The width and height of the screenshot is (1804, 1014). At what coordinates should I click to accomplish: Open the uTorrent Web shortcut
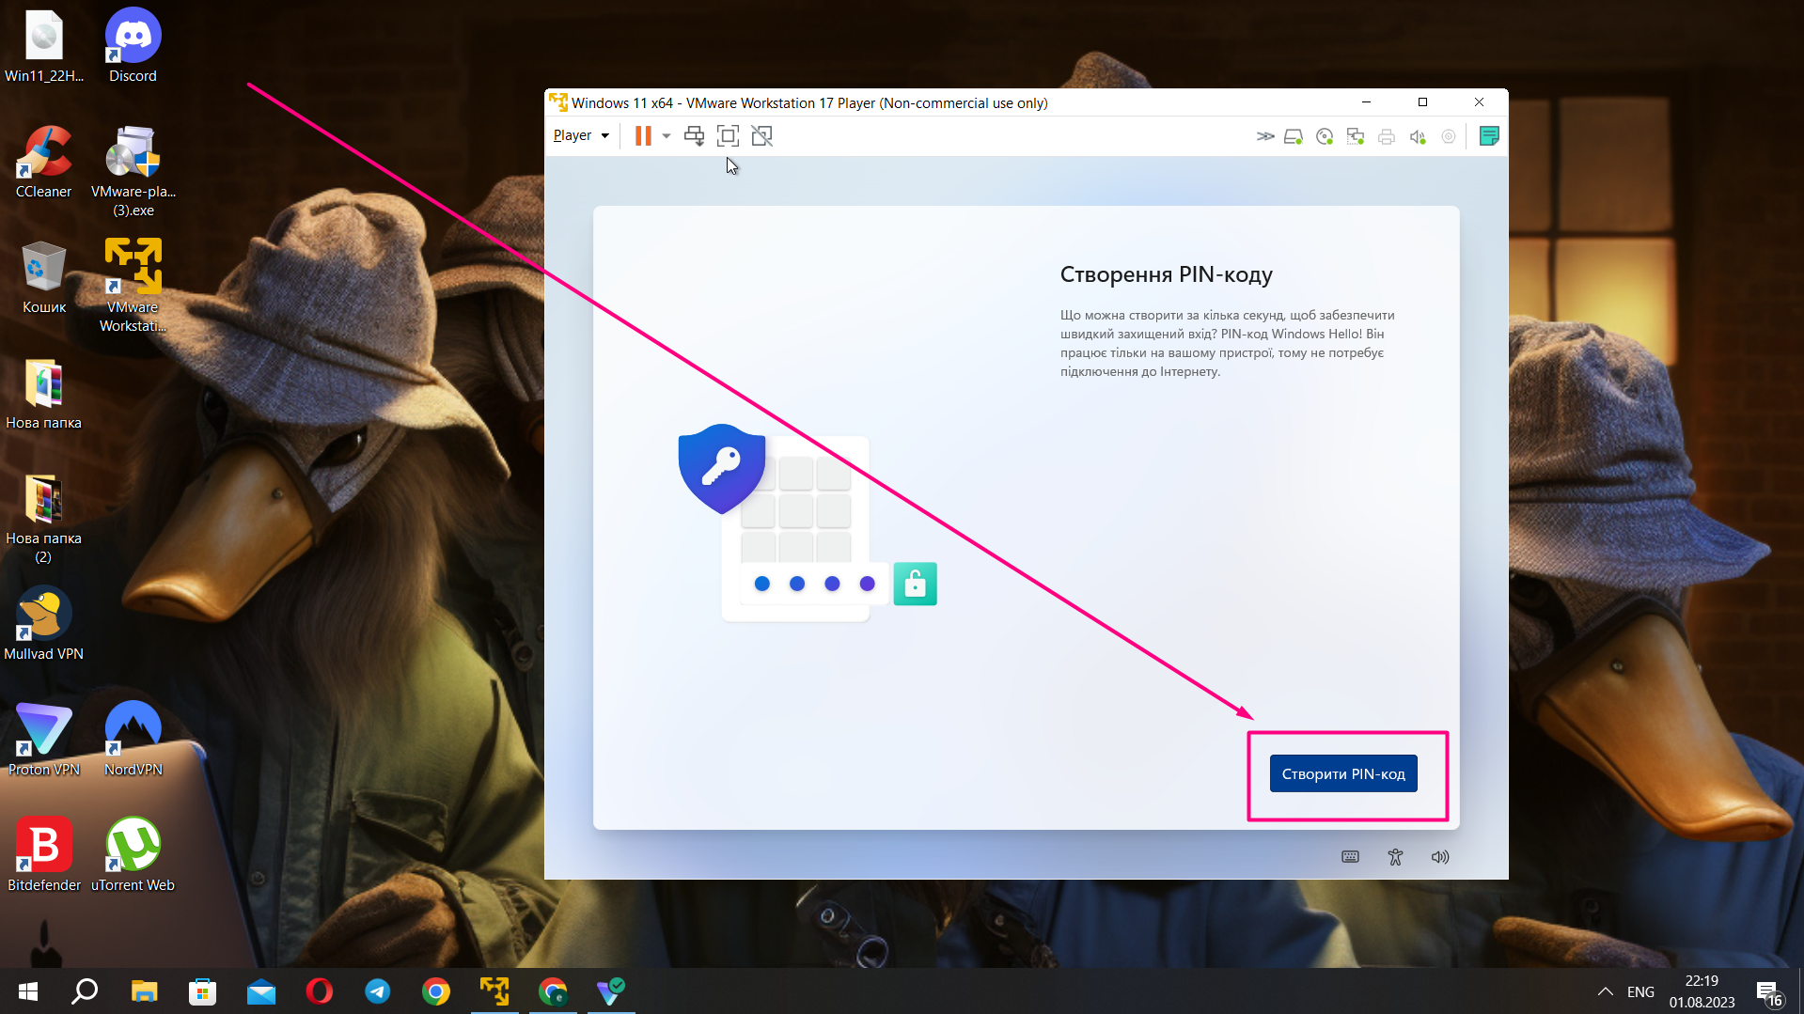coord(133,855)
